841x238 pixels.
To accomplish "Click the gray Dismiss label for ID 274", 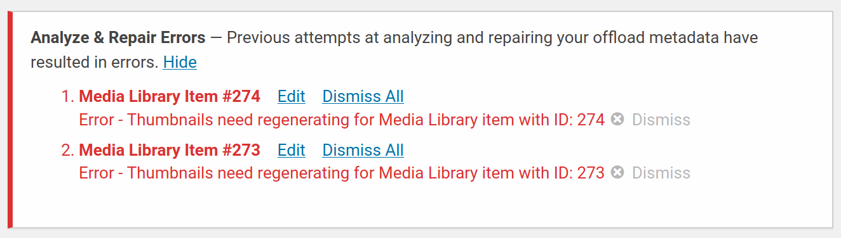I will (x=661, y=120).
